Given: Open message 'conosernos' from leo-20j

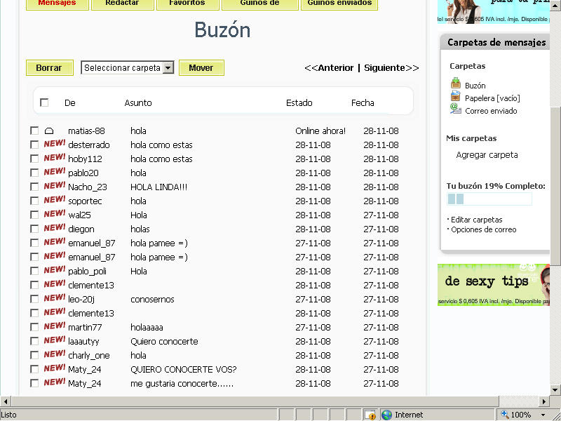Looking at the screenshot, I should (152, 300).
